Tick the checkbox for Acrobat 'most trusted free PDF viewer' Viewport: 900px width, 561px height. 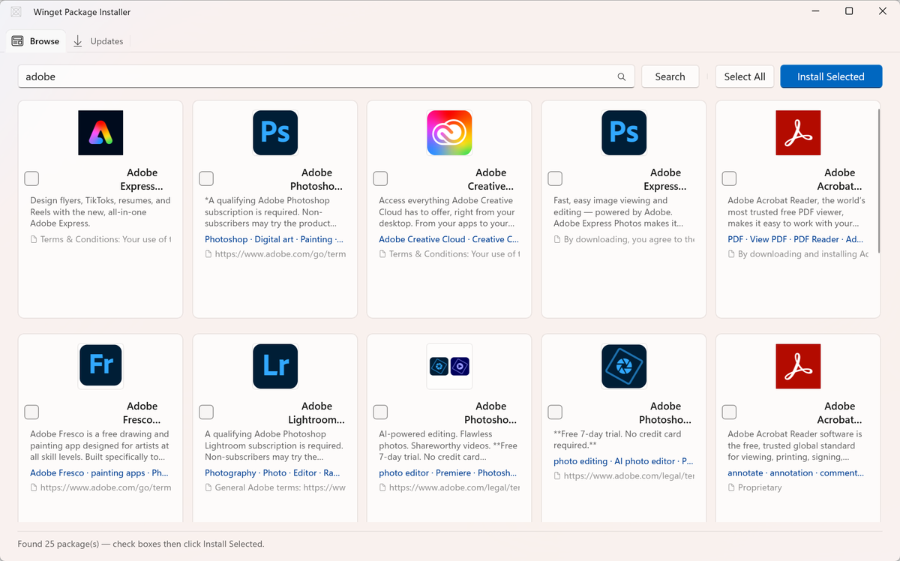click(729, 178)
